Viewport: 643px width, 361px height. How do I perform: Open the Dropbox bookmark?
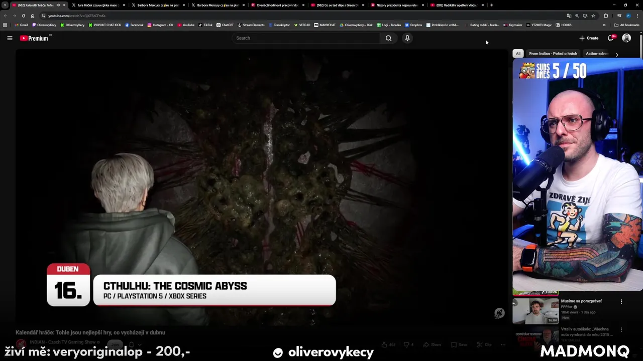coord(413,25)
